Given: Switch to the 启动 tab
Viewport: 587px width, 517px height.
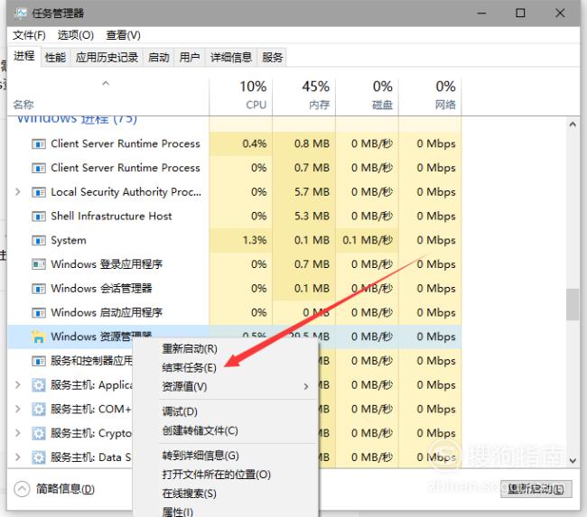Looking at the screenshot, I should click(159, 57).
